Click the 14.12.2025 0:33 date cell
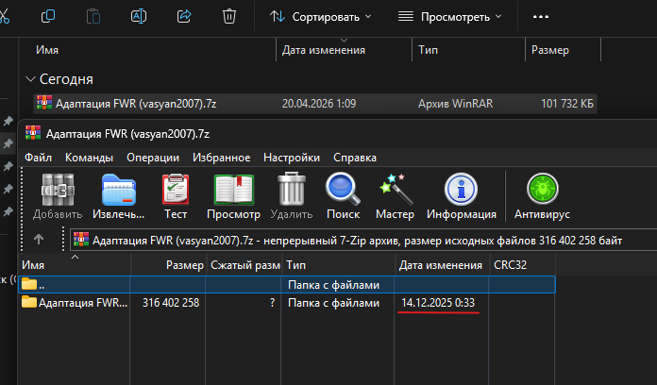 point(438,303)
